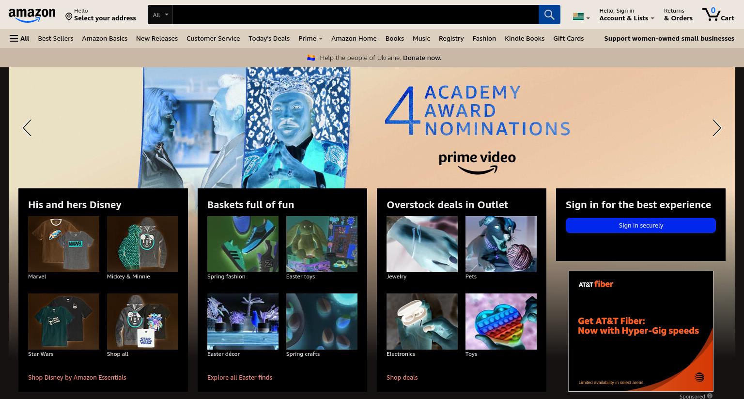Click the 'Overstock deals in Outlet' heading
Screen dimensions: 744x399
[447, 205]
